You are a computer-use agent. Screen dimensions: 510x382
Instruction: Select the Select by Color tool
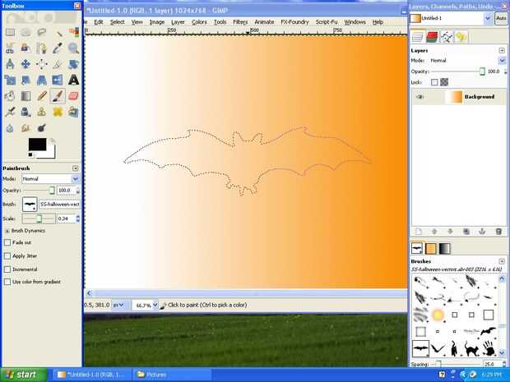coord(73,32)
